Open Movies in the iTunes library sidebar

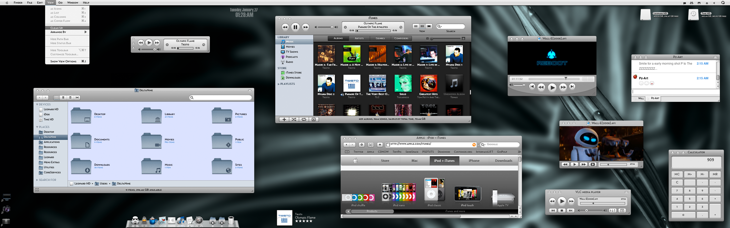pyautogui.click(x=294, y=47)
